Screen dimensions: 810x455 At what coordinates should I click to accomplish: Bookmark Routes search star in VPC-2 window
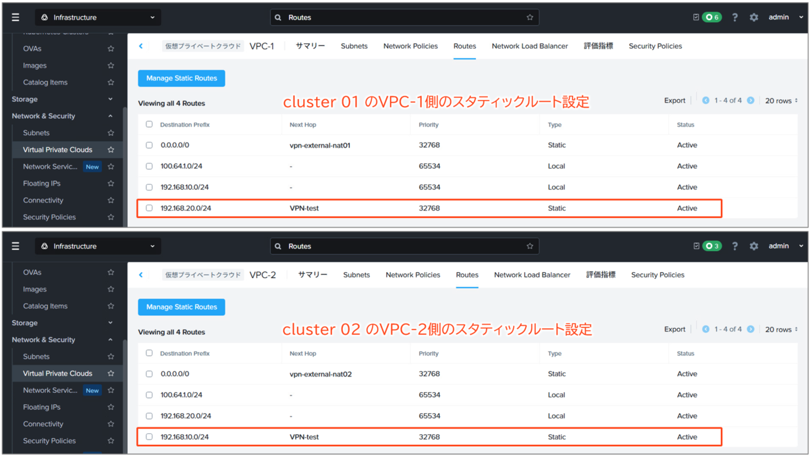[530, 246]
